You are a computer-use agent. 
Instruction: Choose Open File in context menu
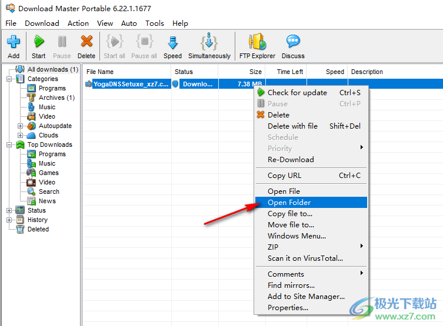pyautogui.click(x=311, y=191)
